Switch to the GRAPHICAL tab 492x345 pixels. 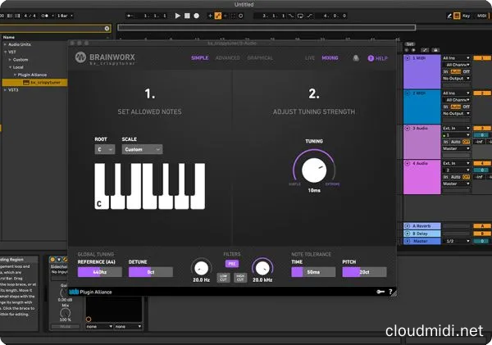pyautogui.click(x=260, y=58)
